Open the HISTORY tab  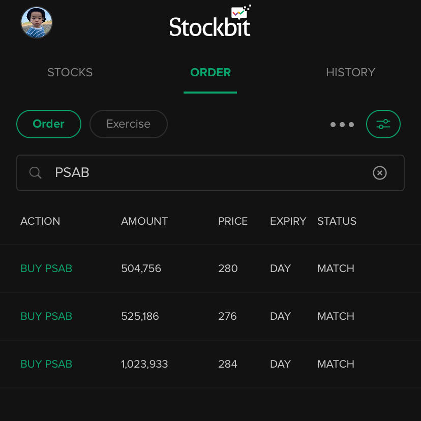coord(350,72)
